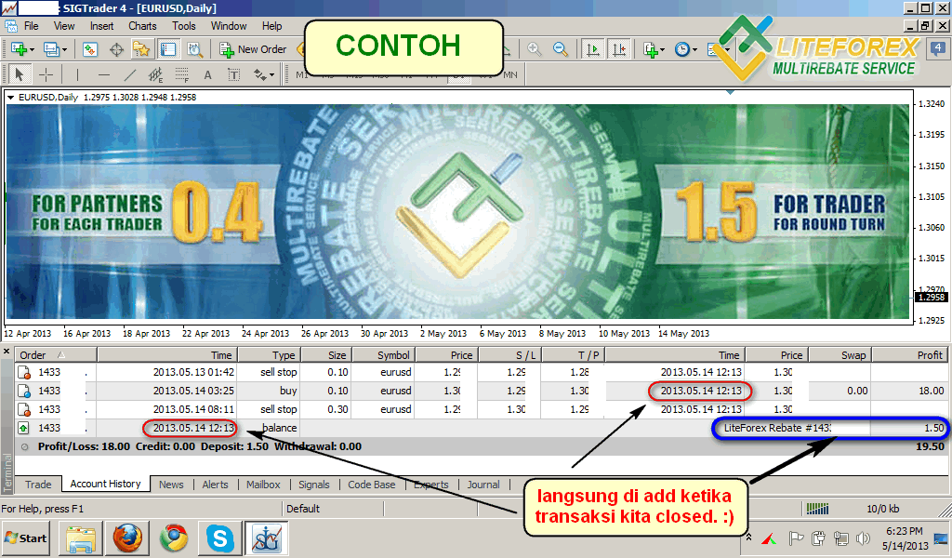Select the Crosshair tool
The image size is (952, 558).
point(46,74)
